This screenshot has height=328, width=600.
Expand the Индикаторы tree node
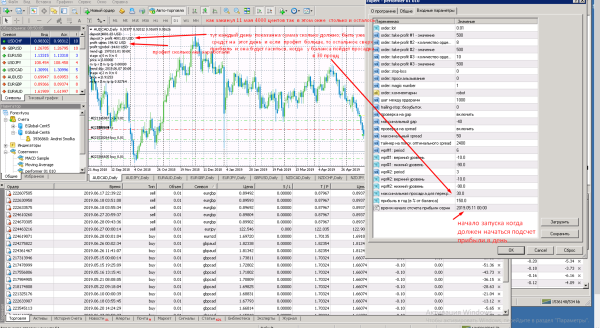click(x=6, y=145)
